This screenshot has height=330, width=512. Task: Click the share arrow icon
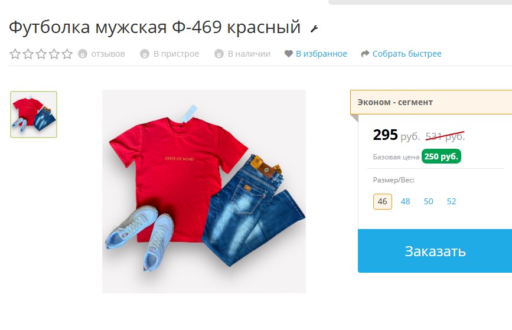coord(365,54)
